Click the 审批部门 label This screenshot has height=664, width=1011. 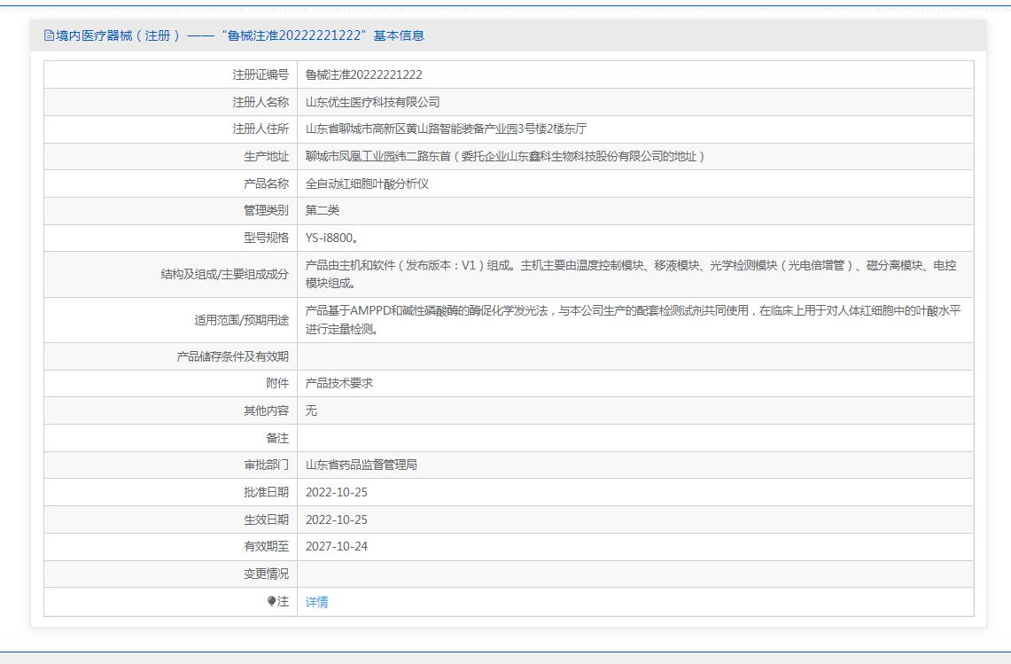[x=267, y=465]
